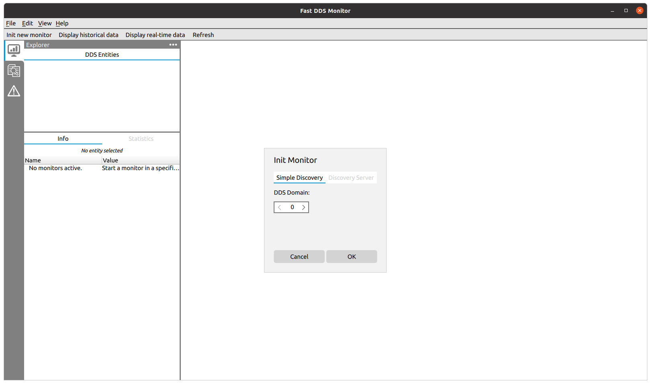The width and height of the screenshot is (651, 384).
Task: Confirm Init Monitor with OK
Action: click(x=352, y=257)
